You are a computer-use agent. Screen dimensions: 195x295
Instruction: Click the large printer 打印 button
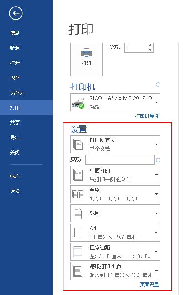tap(86, 59)
